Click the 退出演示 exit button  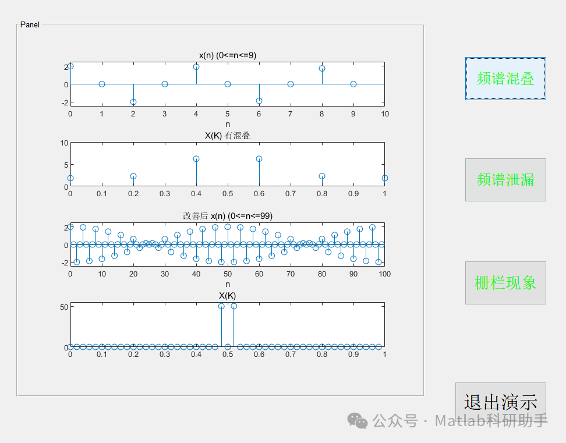click(x=501, y=402)
